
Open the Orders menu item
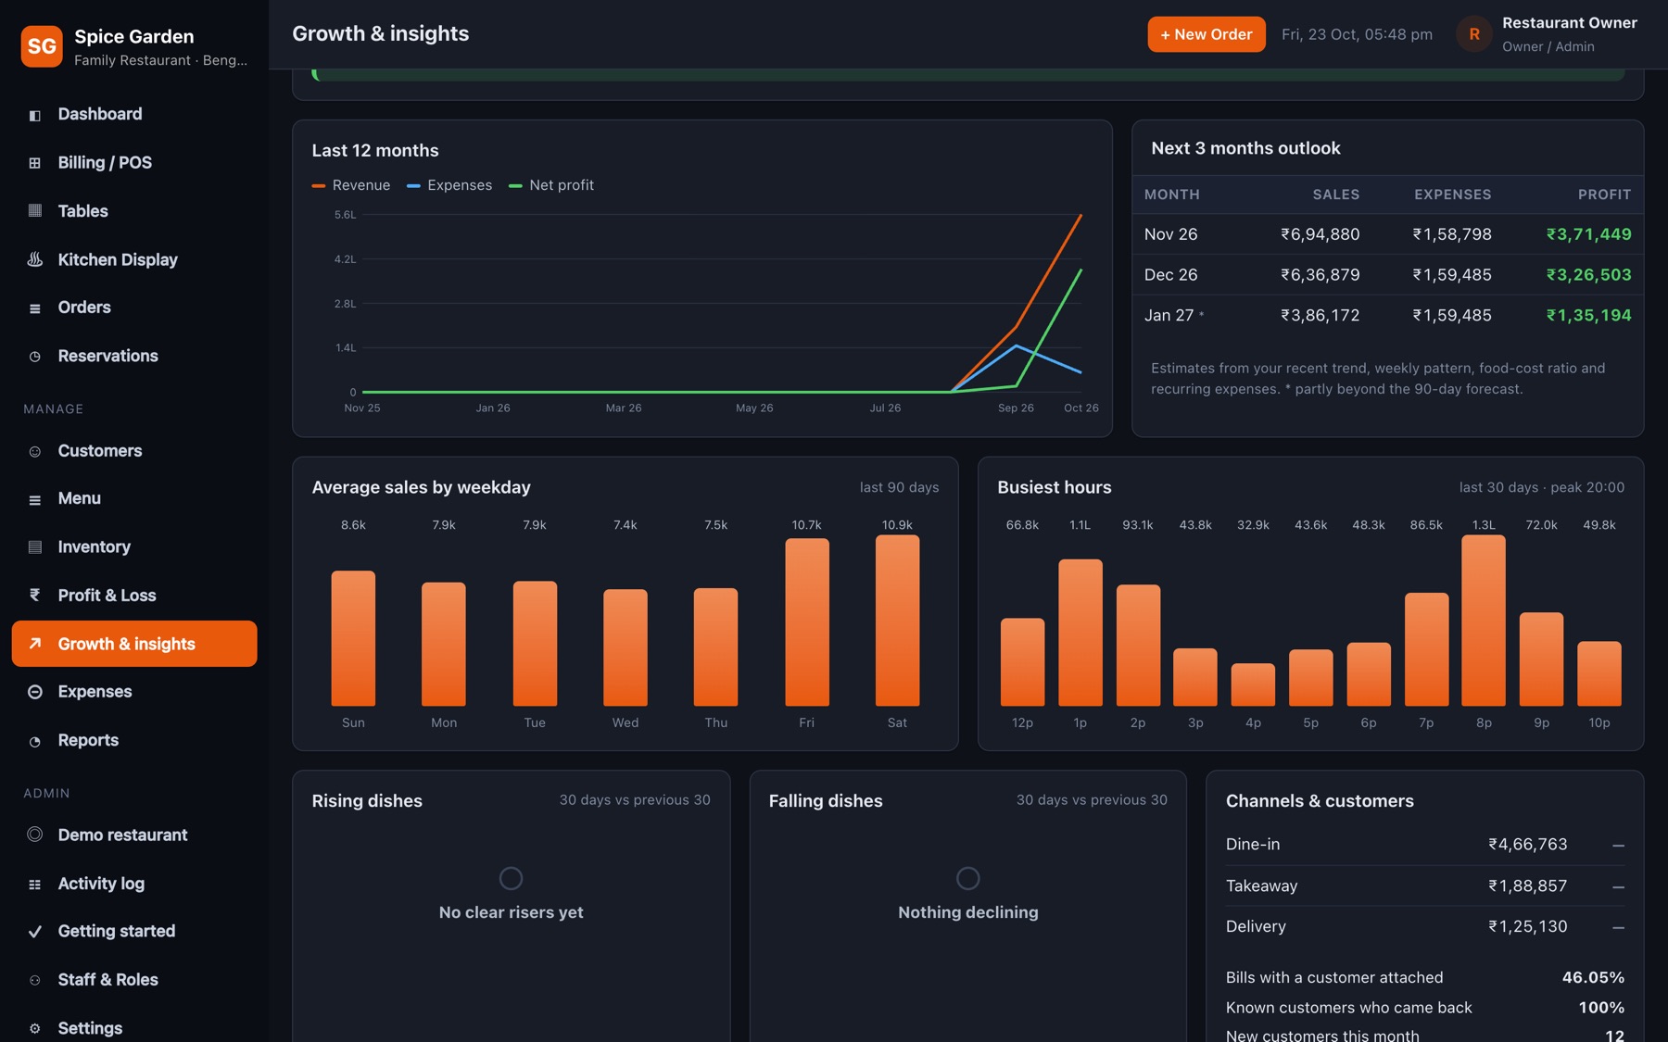pyautogui.click(x=134, y=308)
